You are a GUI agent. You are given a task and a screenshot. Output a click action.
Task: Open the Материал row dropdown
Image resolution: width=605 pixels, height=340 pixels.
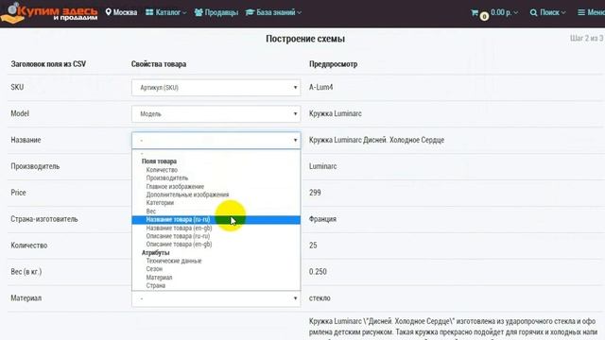coord(216,298)
